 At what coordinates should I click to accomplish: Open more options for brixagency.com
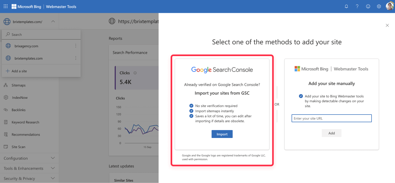click(76, 46)
